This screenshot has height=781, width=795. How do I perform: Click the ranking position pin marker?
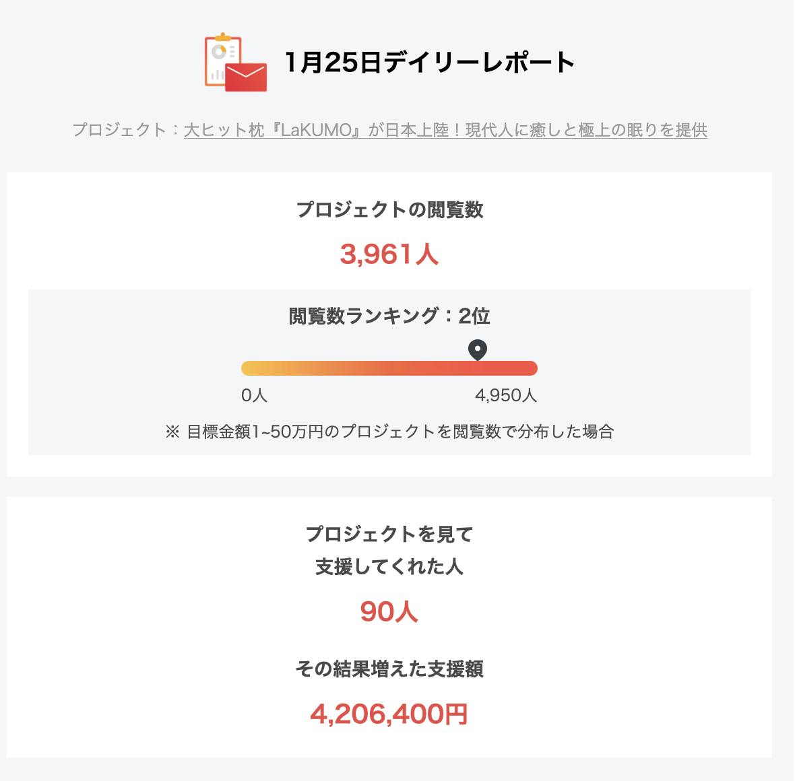click(x=478, y=349)
